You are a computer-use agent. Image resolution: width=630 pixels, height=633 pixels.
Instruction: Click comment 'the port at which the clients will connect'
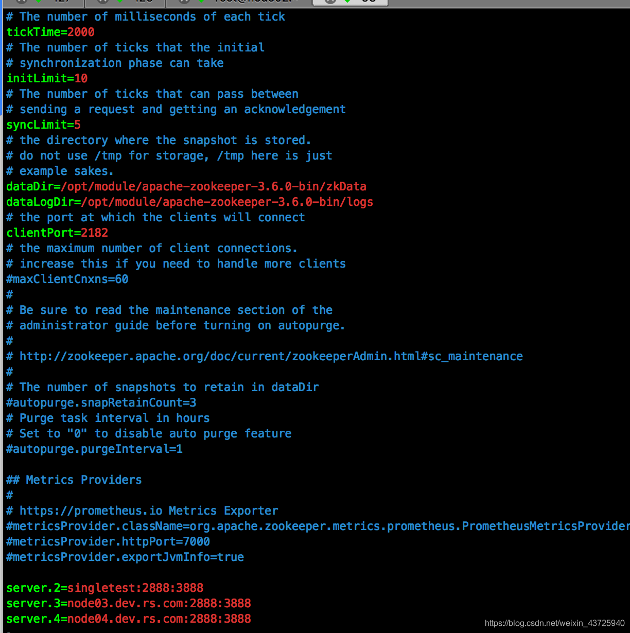(155, 217)
